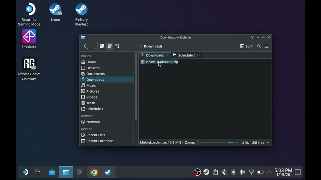Open Music in Places panel
321x180 pixels.
(107, 85)
